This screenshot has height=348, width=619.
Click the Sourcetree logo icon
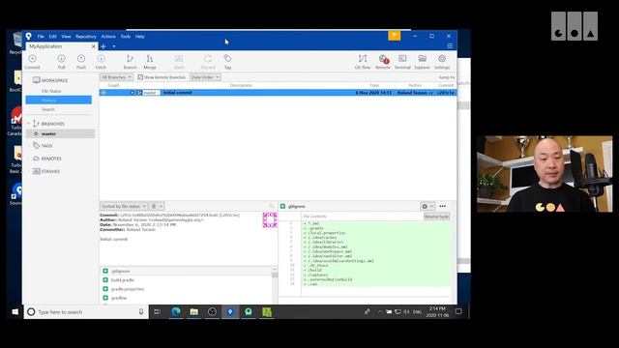[28, 36]
